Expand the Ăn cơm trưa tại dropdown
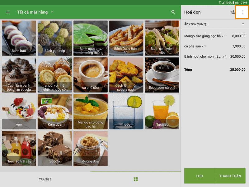 click(215, 24)
